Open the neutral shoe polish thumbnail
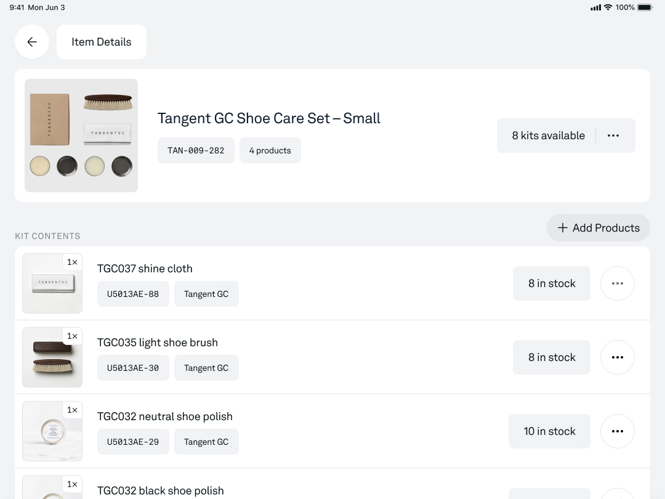 click(52, 431)
